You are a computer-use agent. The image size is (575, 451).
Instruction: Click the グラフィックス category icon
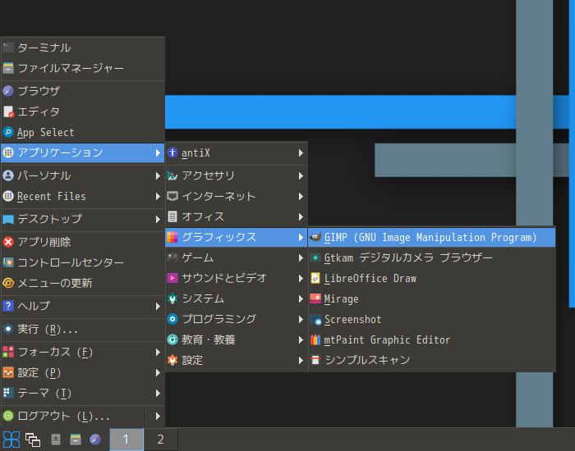(x=172, y=237)
